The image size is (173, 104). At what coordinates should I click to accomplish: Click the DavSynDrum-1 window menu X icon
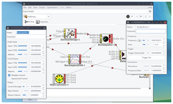(128, 22)
